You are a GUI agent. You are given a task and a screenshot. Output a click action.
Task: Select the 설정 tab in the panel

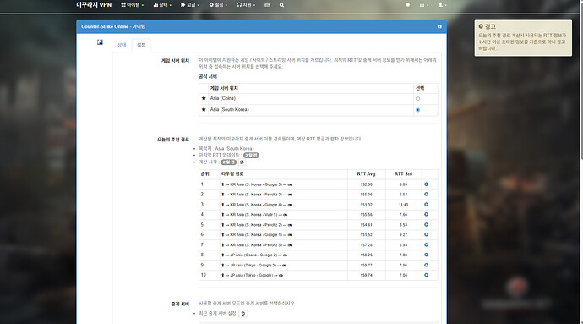pyautogui.click(x=141, y=45)
